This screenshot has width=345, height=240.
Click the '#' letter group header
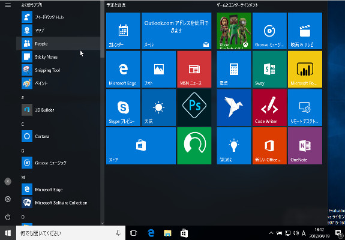point(23,97)
